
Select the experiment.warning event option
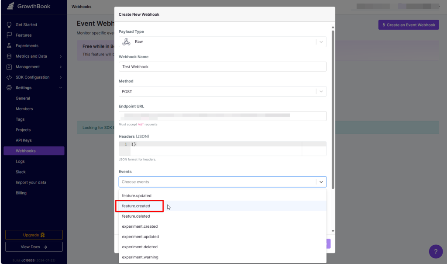pyautogui.click(x=140, y=257)
